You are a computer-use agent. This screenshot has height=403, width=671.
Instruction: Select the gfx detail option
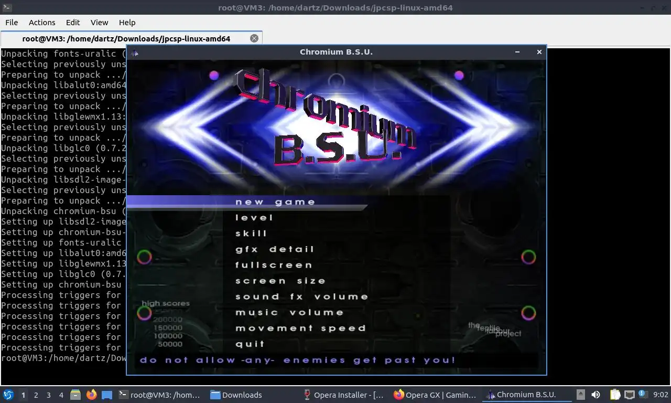275,249
